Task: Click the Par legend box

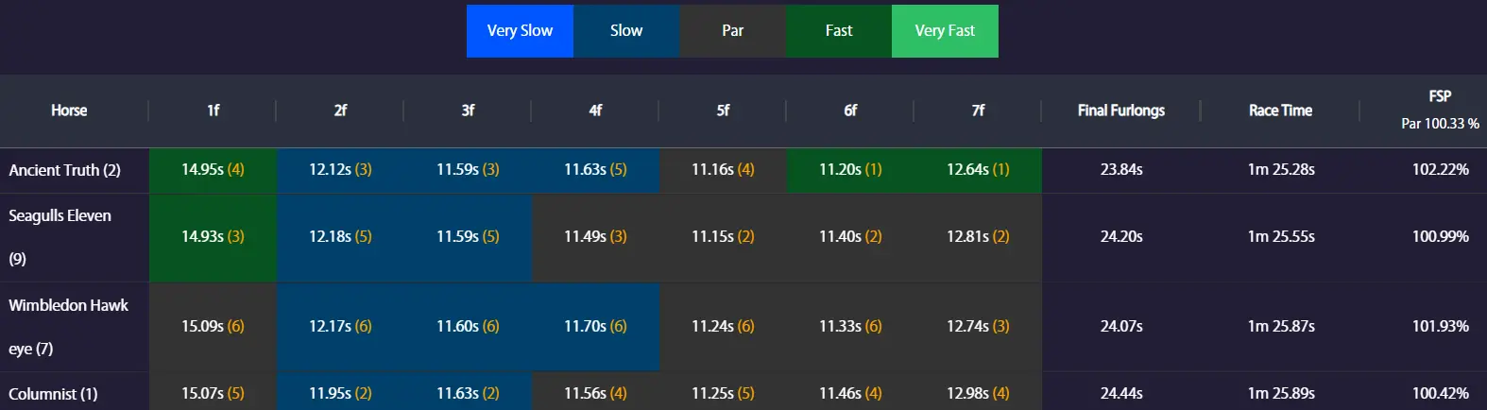Action: 732,31
